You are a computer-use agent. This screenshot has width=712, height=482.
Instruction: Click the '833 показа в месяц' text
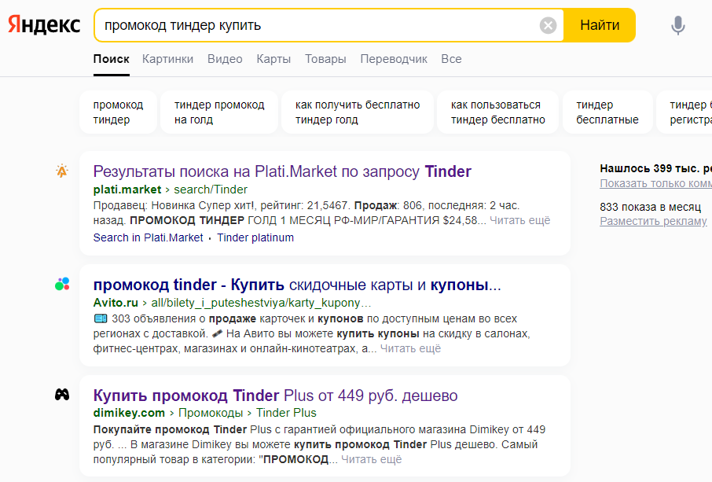650,207
